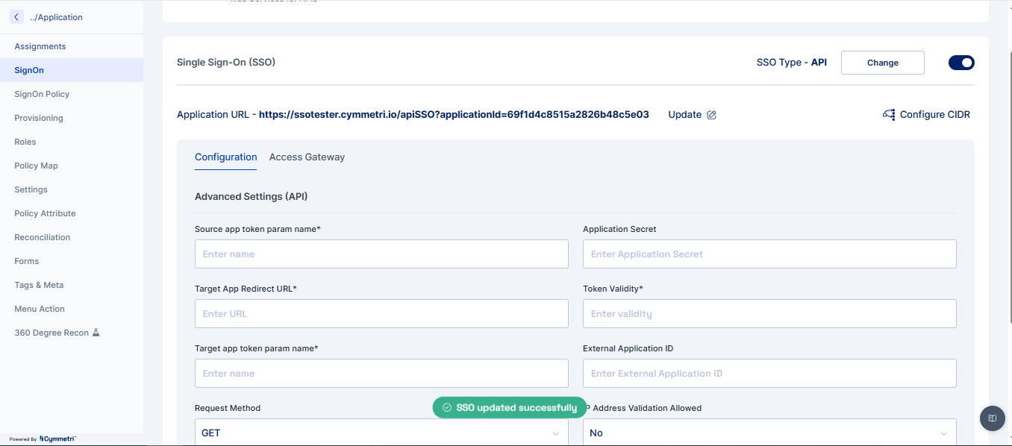Switch to the Access Gateway tab
This screenshot has width=1012, height=446.
pos(307,157)
